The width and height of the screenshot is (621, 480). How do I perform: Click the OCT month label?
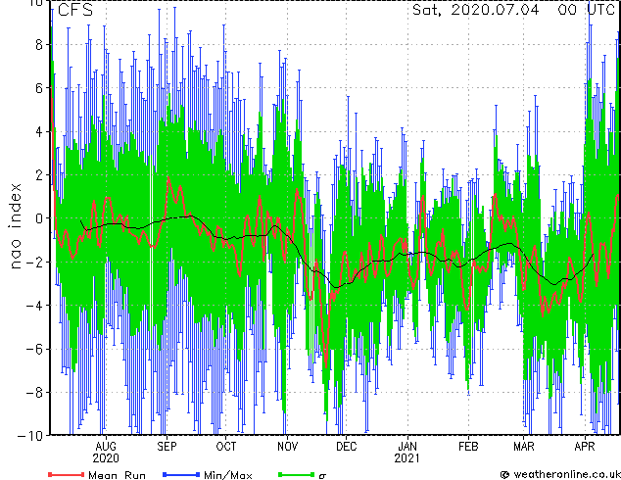226,447
